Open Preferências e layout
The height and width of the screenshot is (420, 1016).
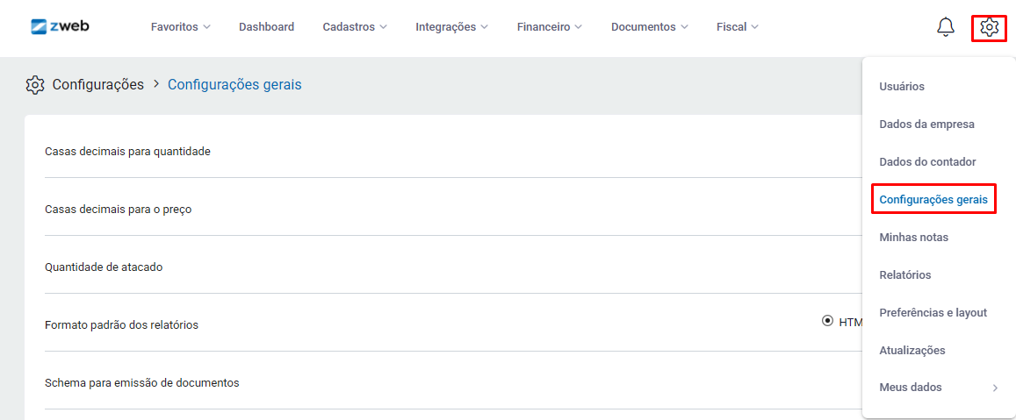(933, 313)
